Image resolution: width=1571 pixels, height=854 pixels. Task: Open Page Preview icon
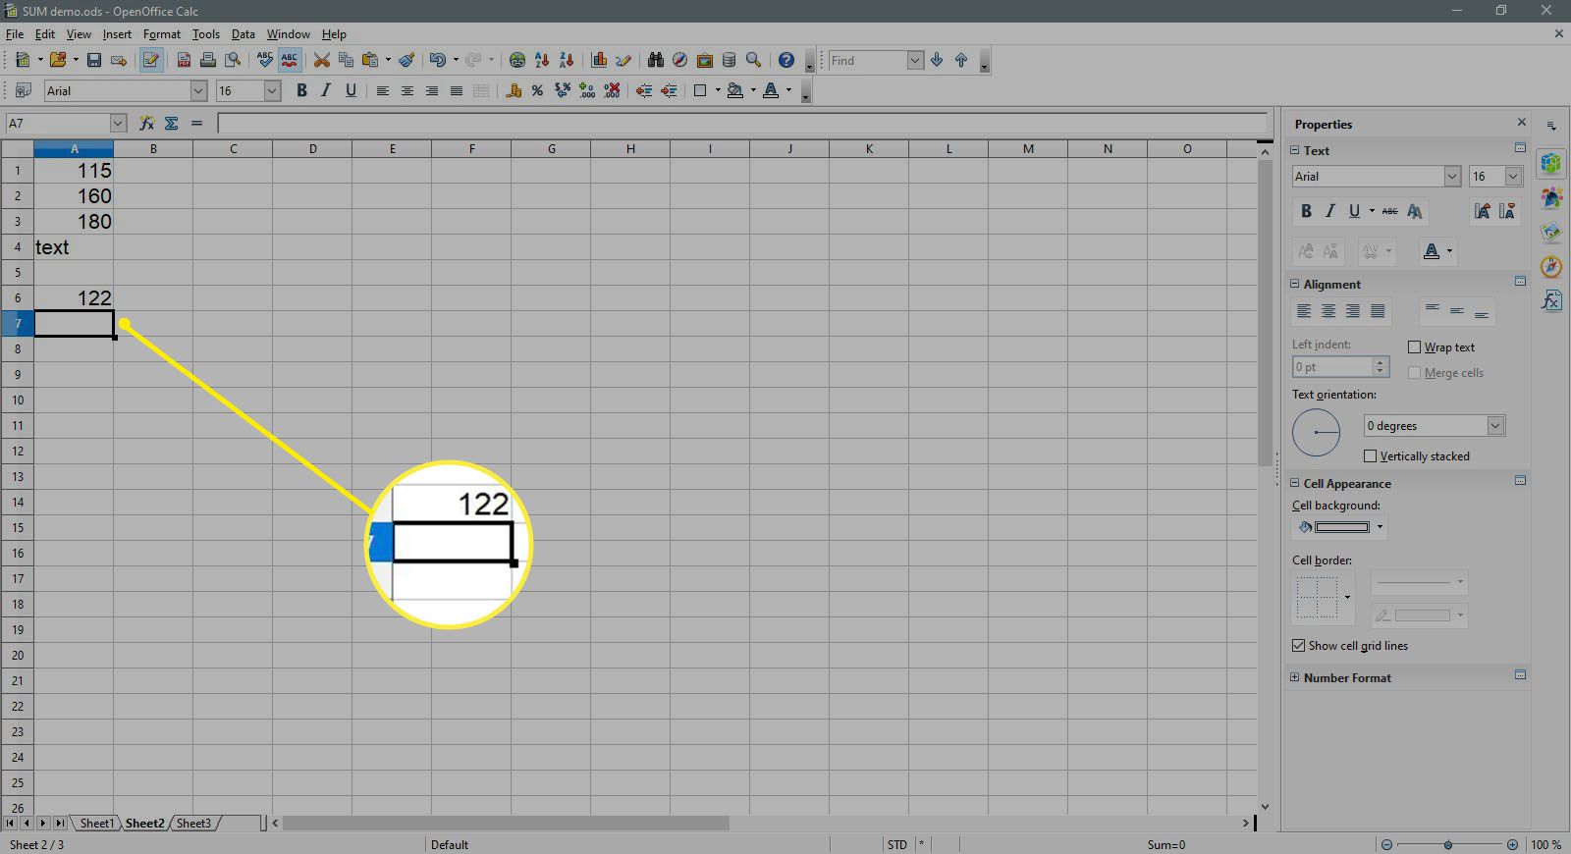coord(233,61)
